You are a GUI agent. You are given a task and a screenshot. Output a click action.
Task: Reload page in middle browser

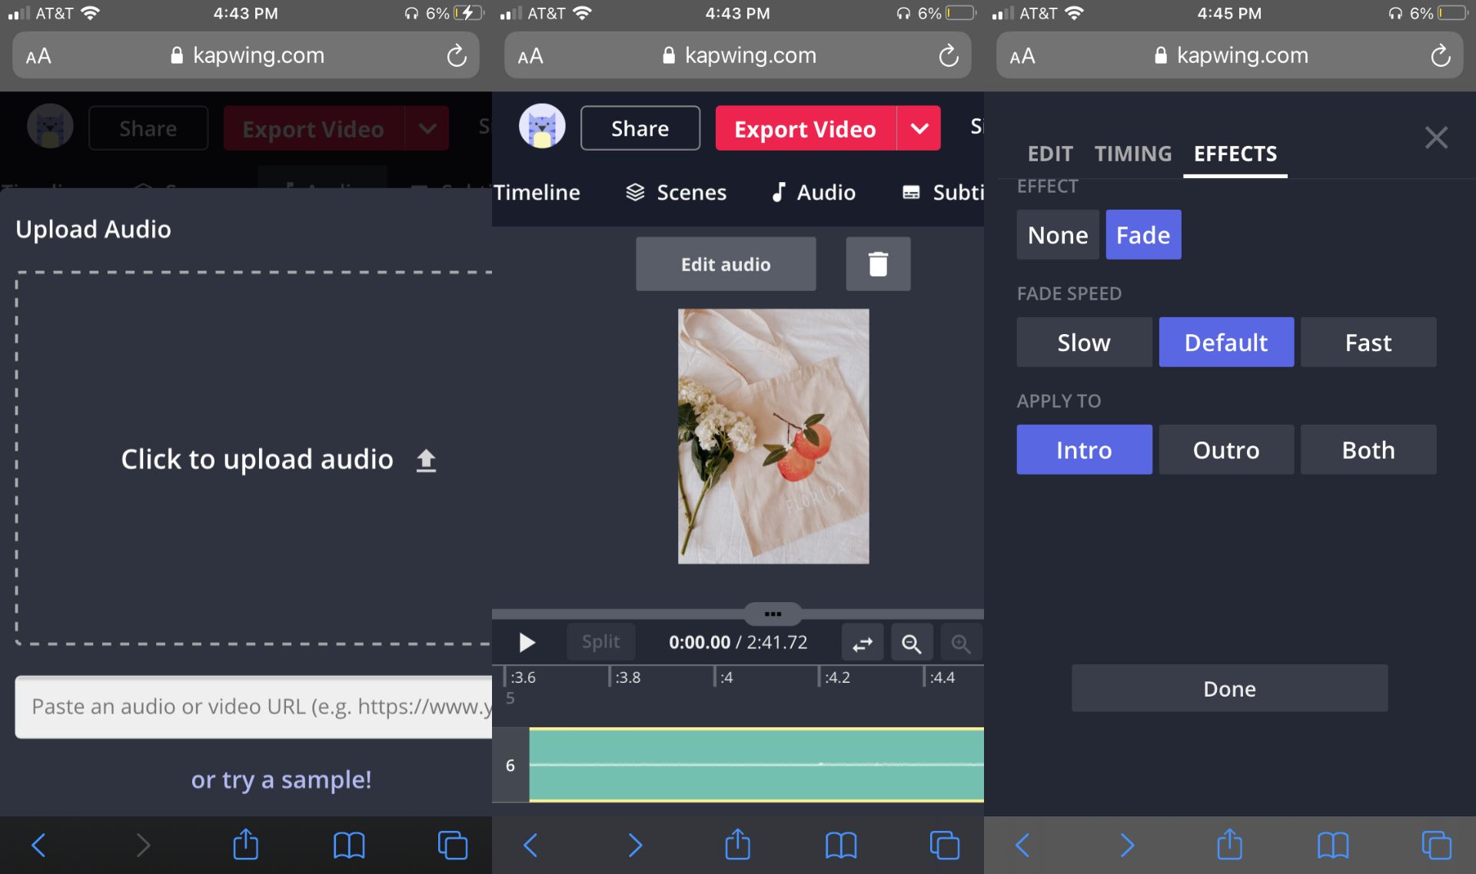[x=949, y=55]
